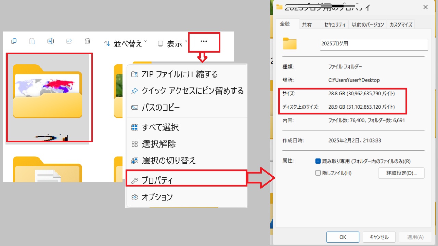
Task: Click the rename icon in toolbar
Action: [51, 41]
